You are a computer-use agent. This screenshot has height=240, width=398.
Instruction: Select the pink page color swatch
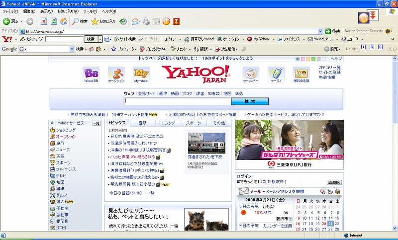pos(303,59)
